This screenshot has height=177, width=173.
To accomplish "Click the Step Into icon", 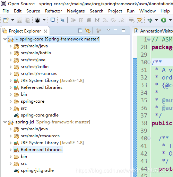I will (x=105, y=20).
